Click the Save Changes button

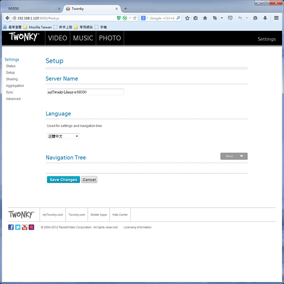[x=63, y=180]
